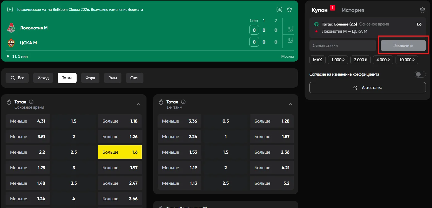Select the Фора market tab
The image size is (432, 208).
coord(90,78)
